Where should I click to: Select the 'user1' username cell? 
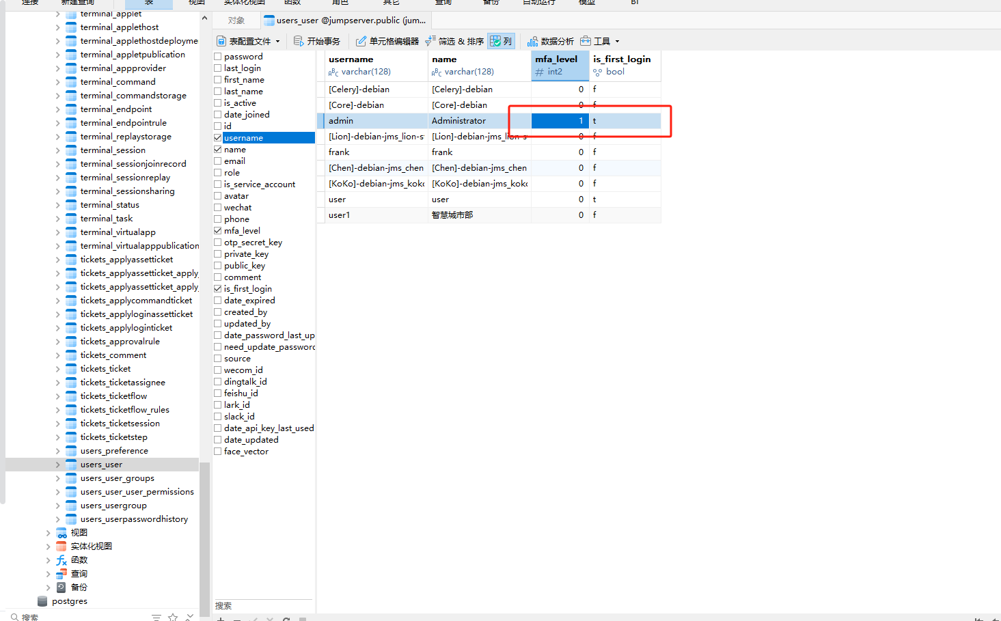pos(376,215)
